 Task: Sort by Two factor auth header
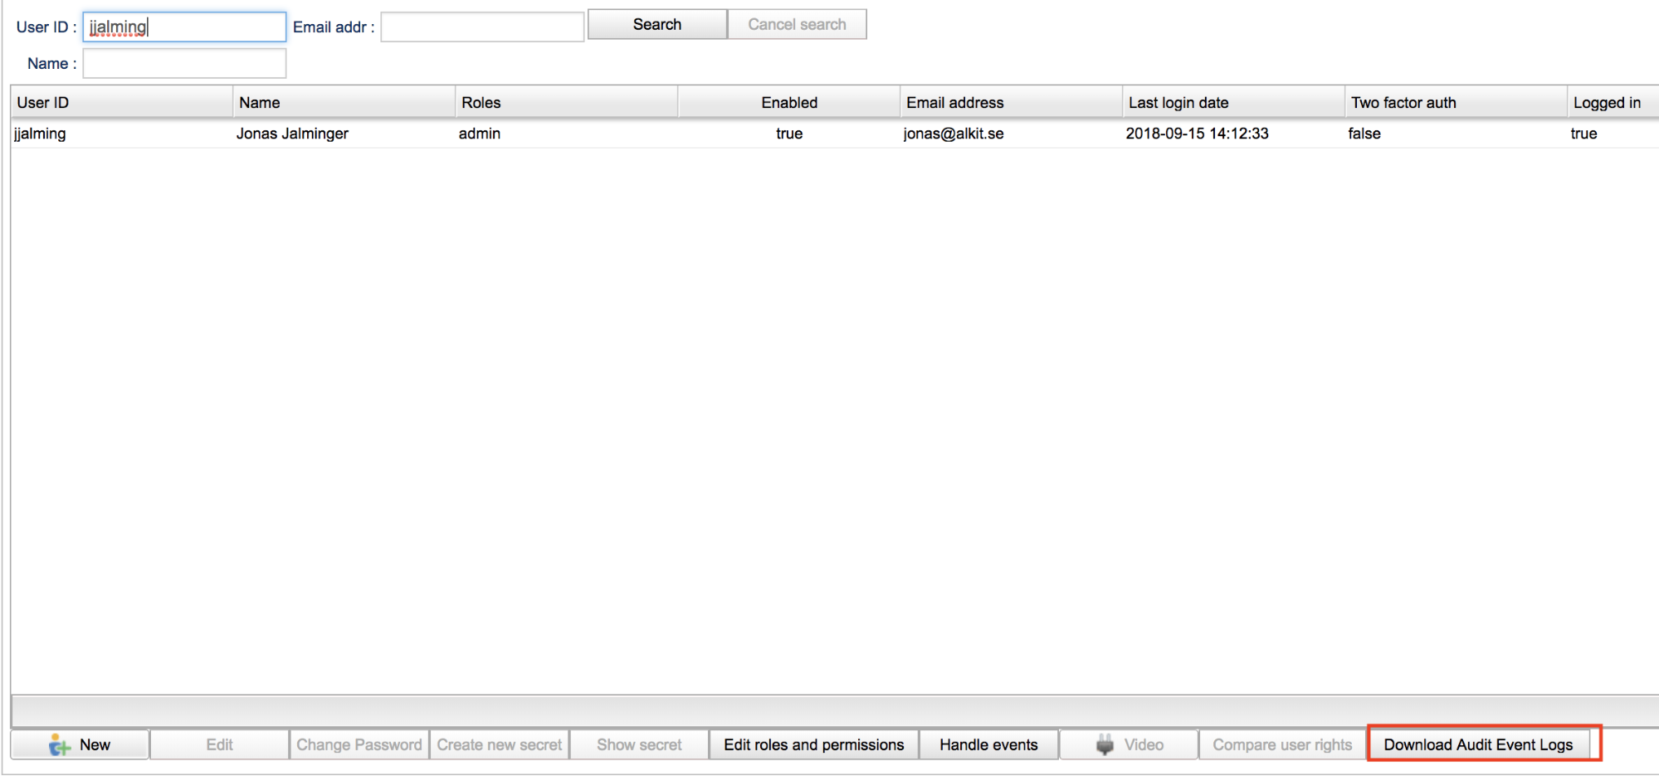click(x=1456, y=102)
